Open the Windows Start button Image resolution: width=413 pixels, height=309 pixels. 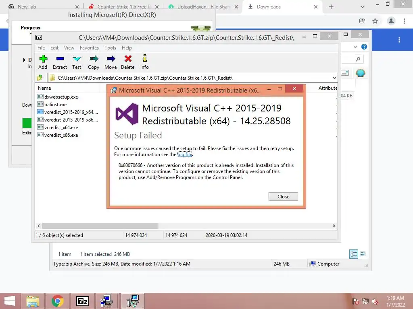[x=10, y=301]
